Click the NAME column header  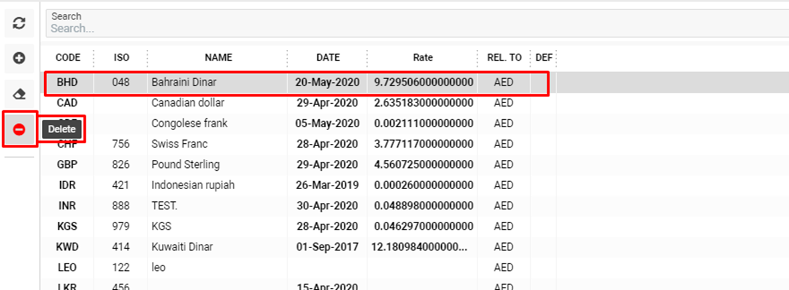pos(218,57)
